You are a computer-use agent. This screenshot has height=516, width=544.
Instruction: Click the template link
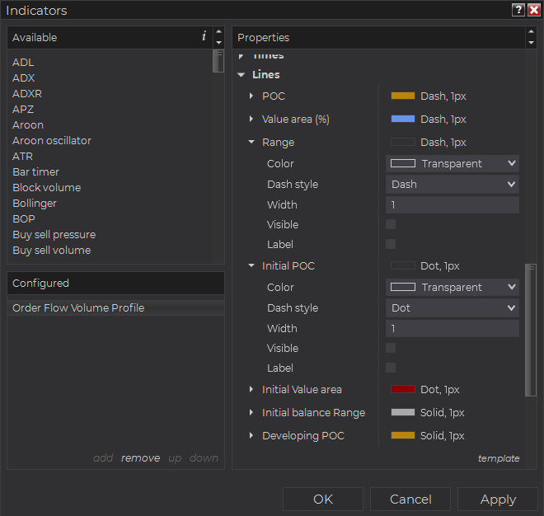(499, 458)
